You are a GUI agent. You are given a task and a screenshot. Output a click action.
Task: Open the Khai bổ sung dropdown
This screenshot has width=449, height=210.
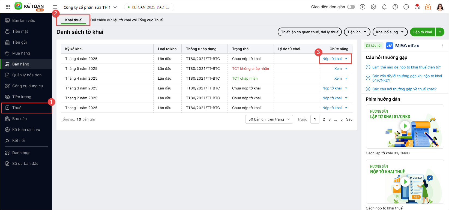click(390, 32)
